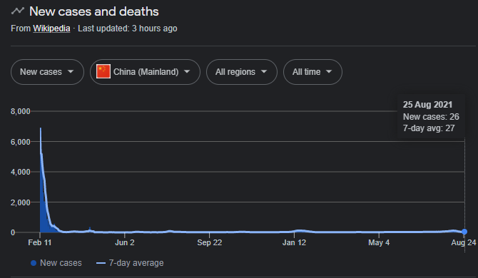Click the New cases legend dot
The height and width of the screenshot is (278, 478).
(x=34, y=263)
